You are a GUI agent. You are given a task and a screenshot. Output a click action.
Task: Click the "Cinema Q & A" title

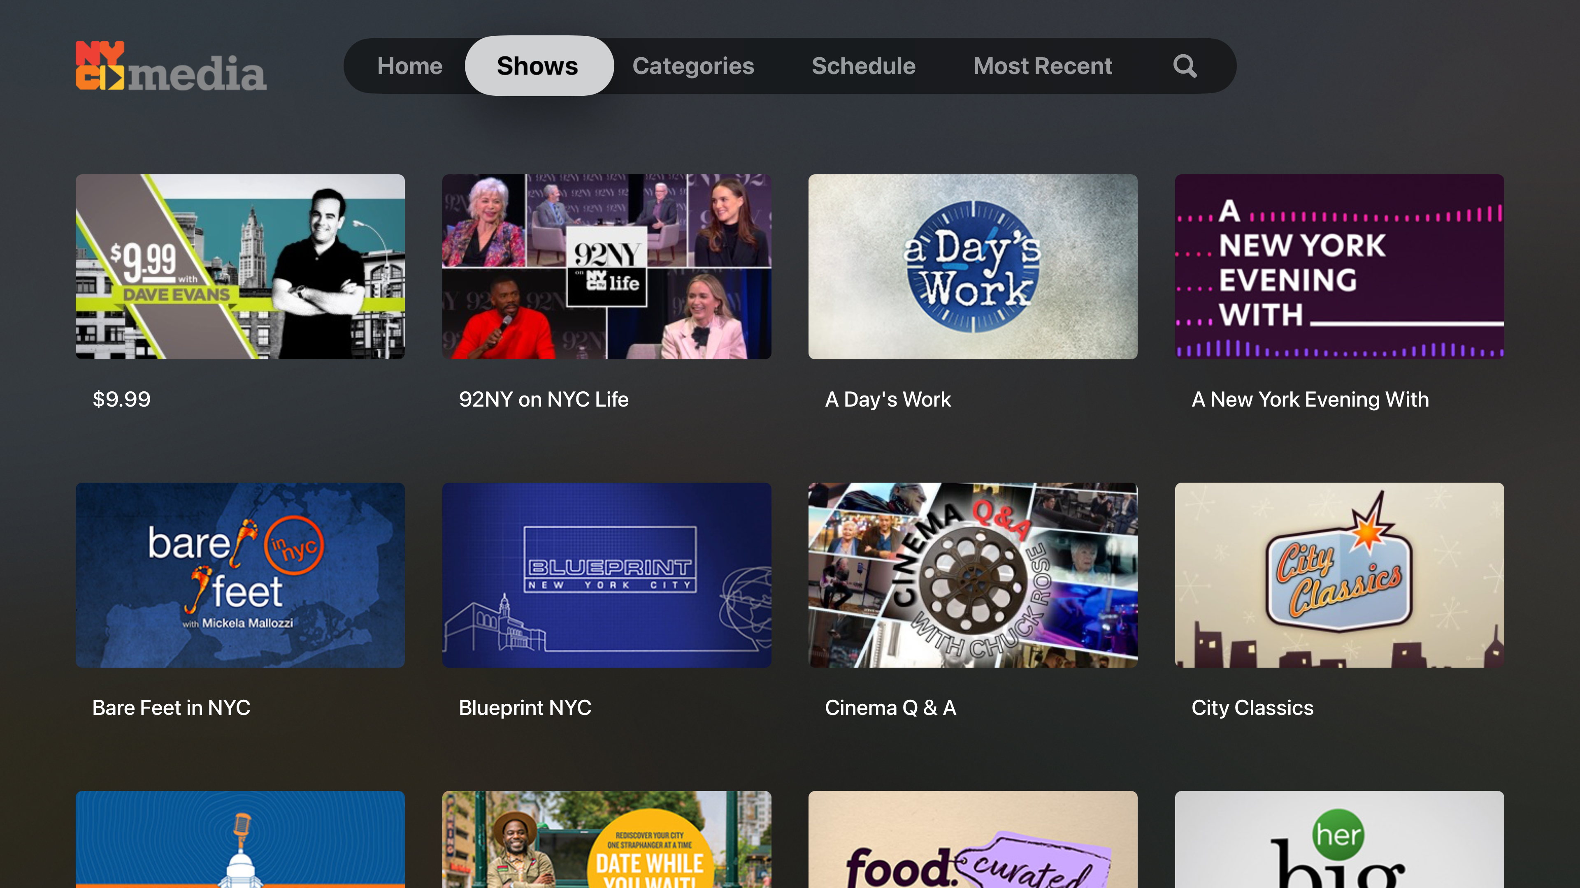coord(890,708)
